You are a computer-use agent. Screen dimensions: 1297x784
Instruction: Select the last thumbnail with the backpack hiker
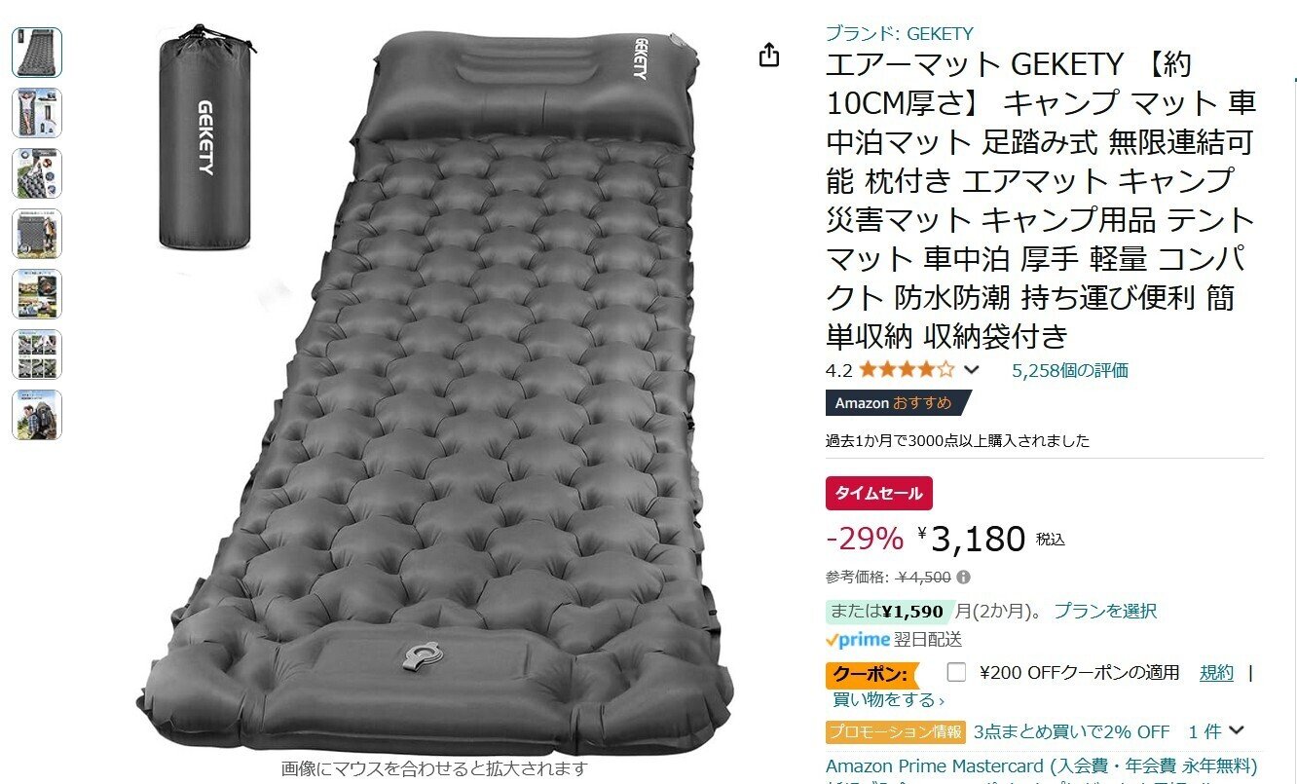(37, 415)
